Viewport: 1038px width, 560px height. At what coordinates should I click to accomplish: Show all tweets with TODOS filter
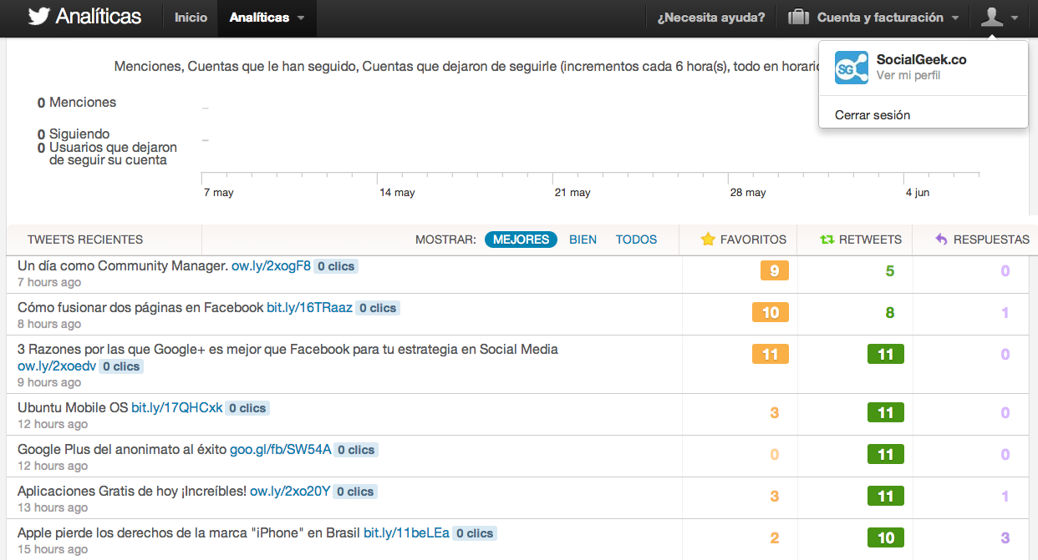(x=636, y=240)
